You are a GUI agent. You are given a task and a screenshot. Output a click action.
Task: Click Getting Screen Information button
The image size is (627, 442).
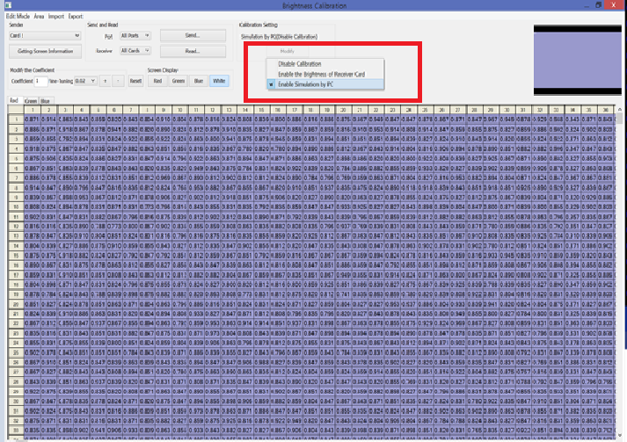46,51
